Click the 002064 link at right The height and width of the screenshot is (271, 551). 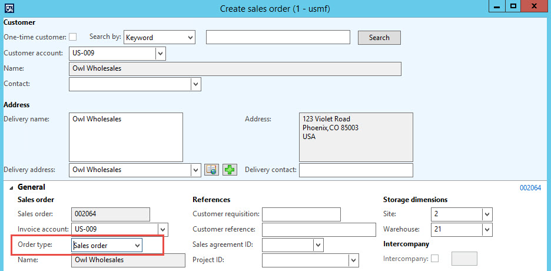[x=530, y=188]
